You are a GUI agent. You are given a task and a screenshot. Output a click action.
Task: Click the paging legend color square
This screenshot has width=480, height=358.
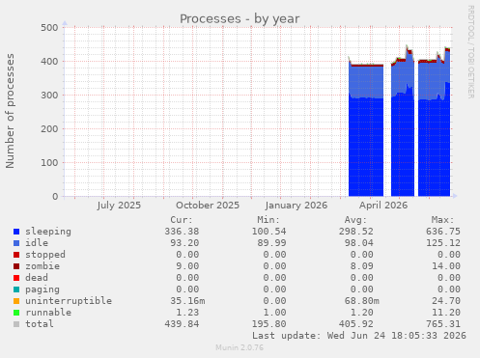(x=16, y=289)
